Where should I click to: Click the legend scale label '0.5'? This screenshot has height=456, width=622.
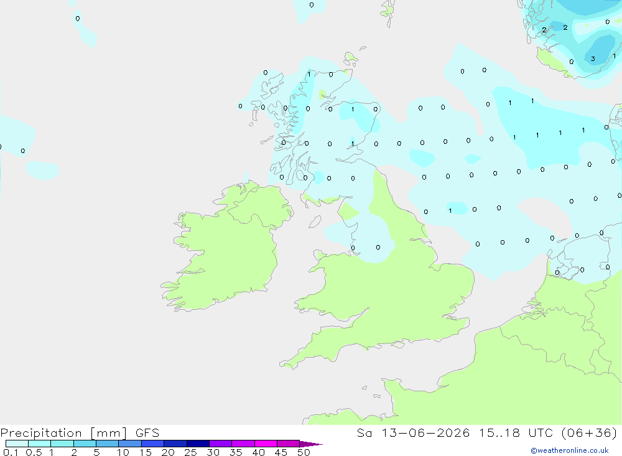tap(34, 452)
